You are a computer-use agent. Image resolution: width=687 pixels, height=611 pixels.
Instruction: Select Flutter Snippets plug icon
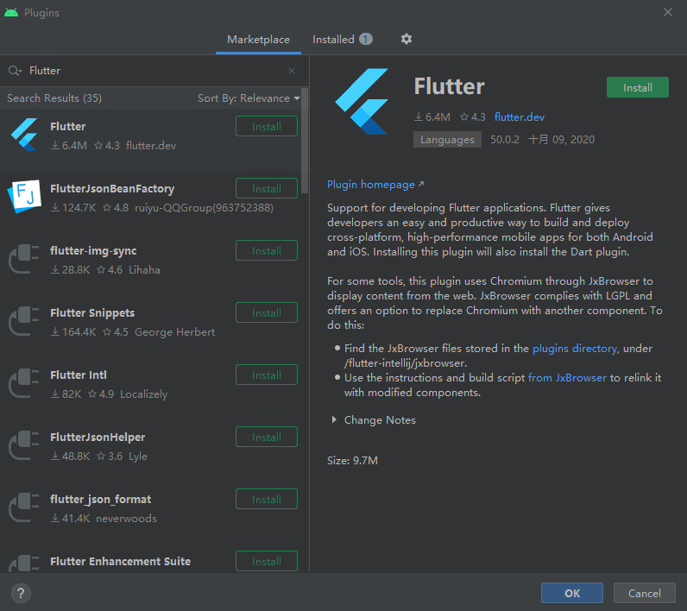click(24, 321)
